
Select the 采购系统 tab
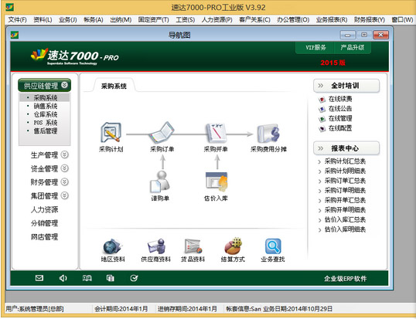pyautogui.click(x=114, y=86)
